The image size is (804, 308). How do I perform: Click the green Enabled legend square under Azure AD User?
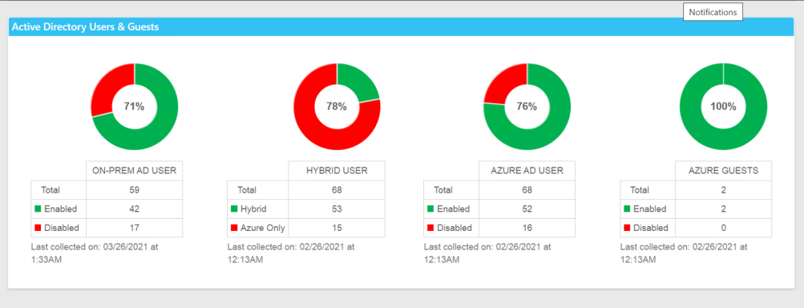click(x=430, y=209)
